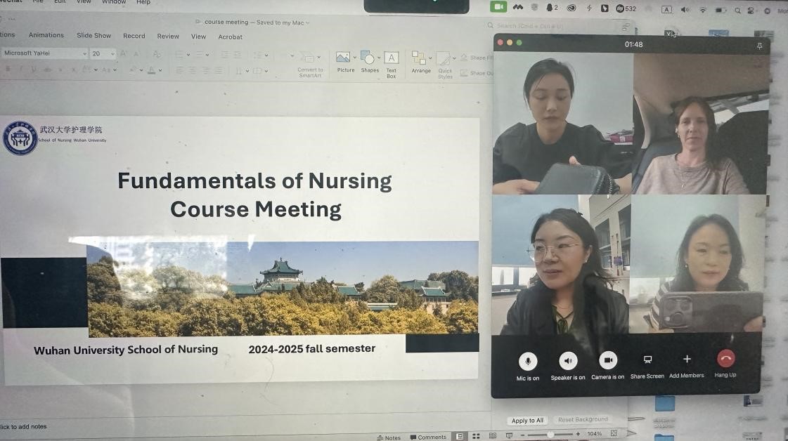Click the Arrange icon in ribbon

pyautogui.click(x=420, y=58)
